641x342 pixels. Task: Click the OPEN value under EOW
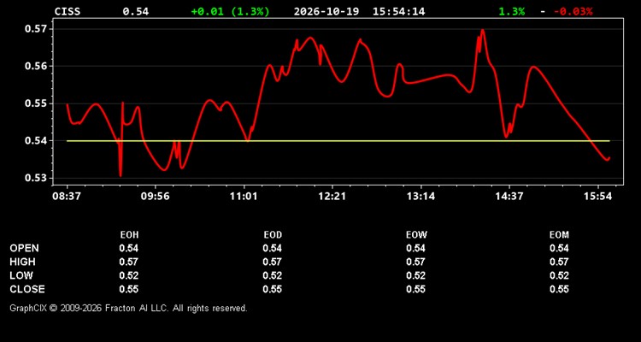415,248
